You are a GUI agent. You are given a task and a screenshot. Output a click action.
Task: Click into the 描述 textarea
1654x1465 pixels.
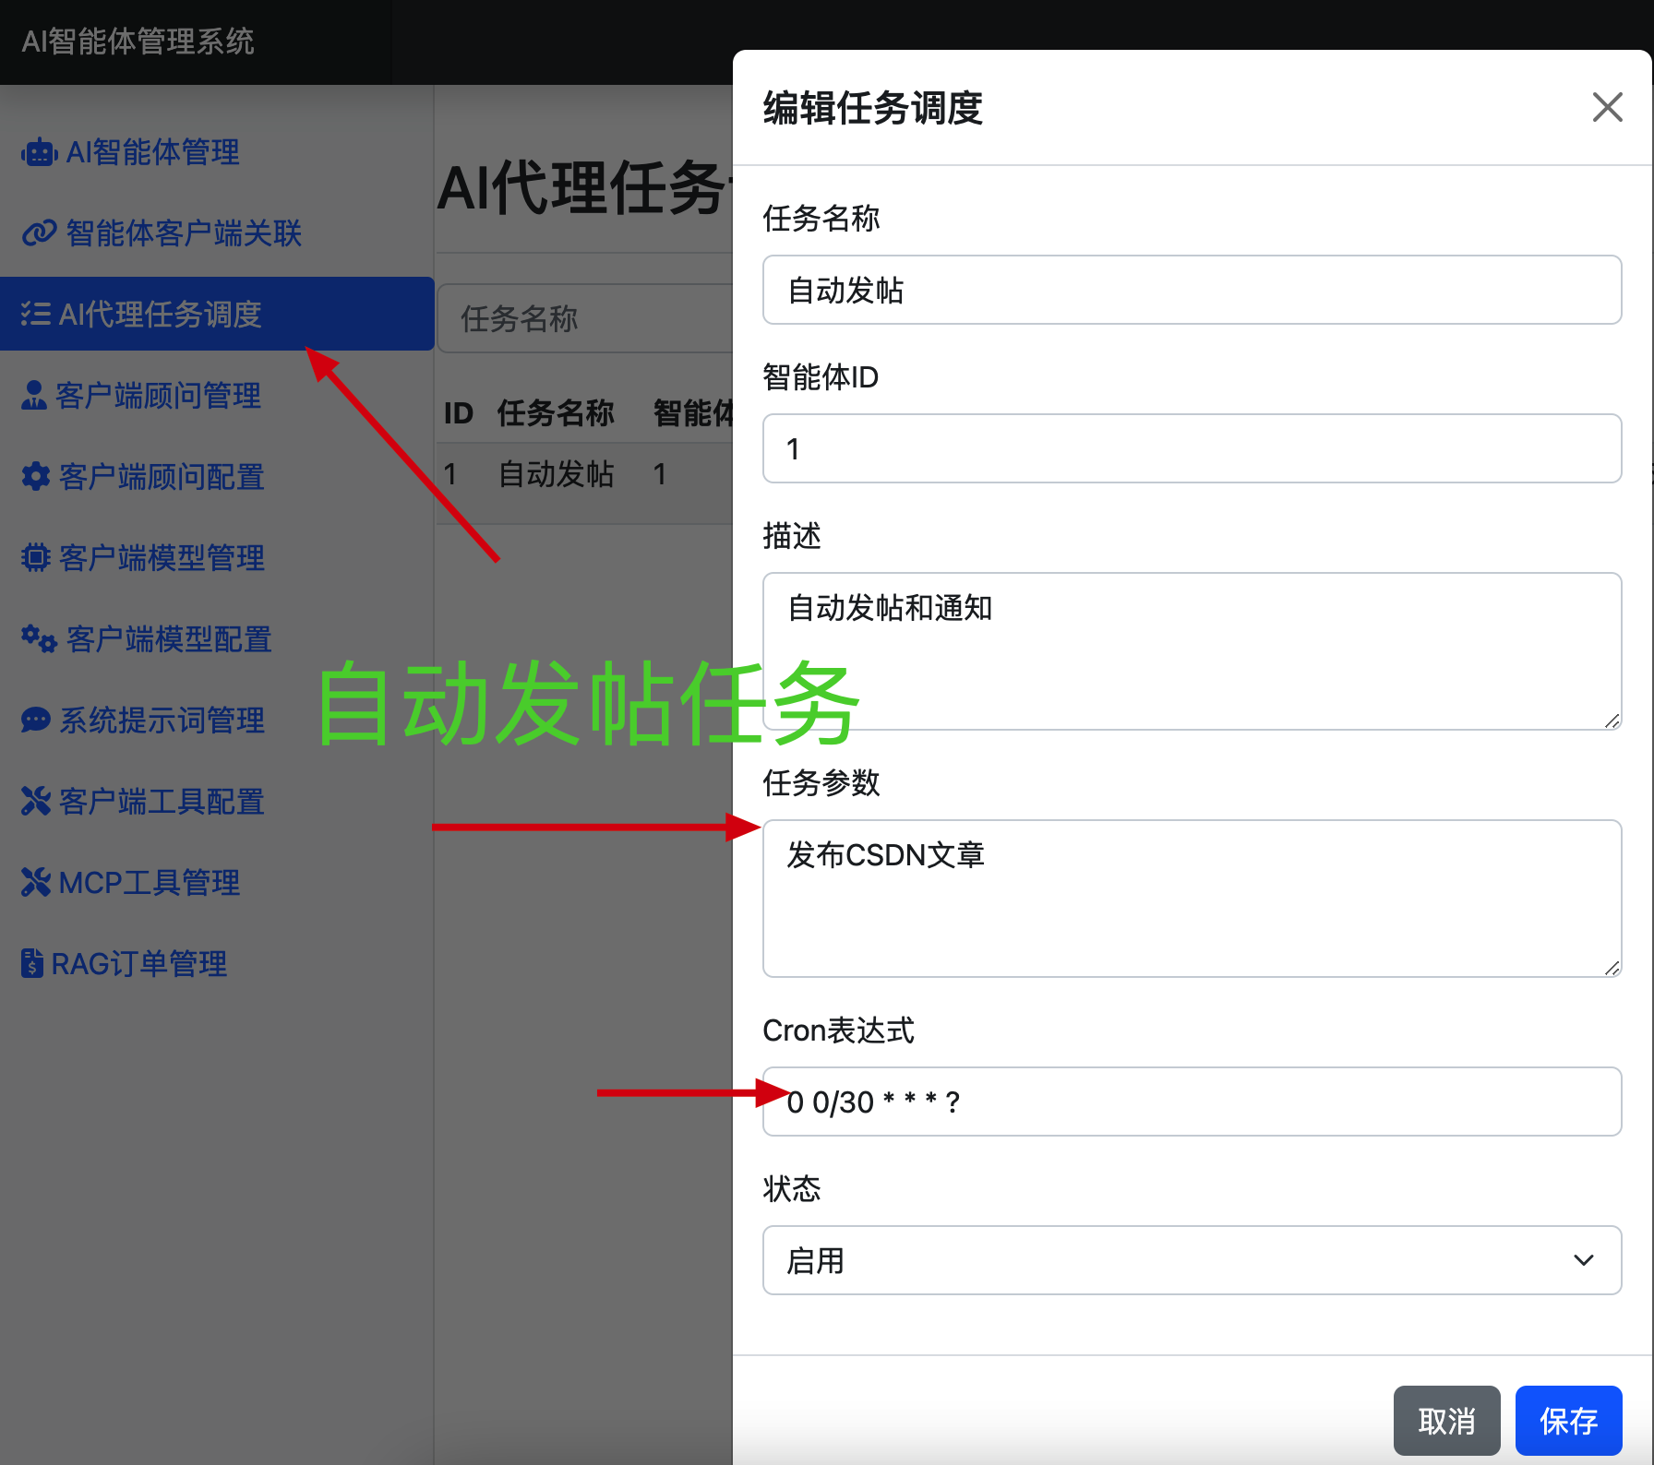[1192, 651]
